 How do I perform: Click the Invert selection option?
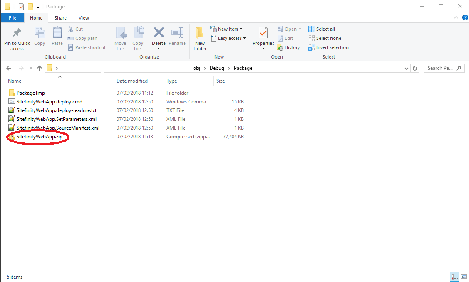[329, 47]
